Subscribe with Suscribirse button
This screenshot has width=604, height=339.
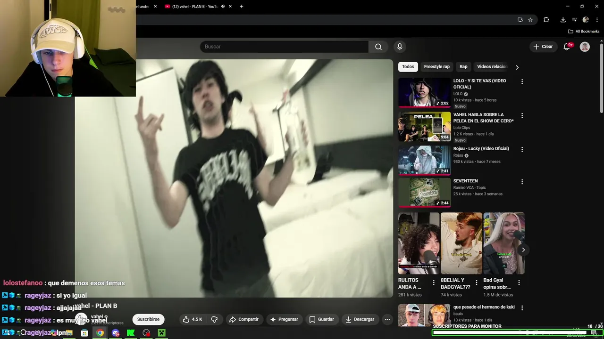pyautogui.click(x=148, y=319)
